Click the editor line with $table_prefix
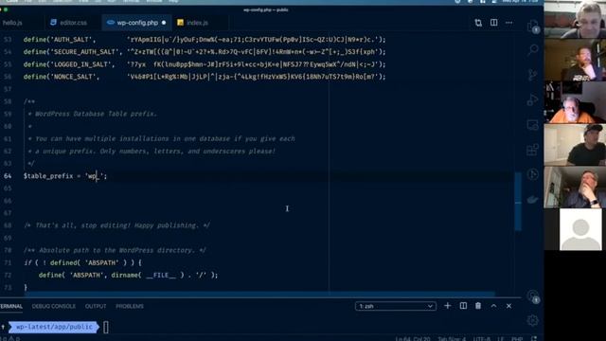This screenshot has height=341, width=606. click(x=65, y=176)
